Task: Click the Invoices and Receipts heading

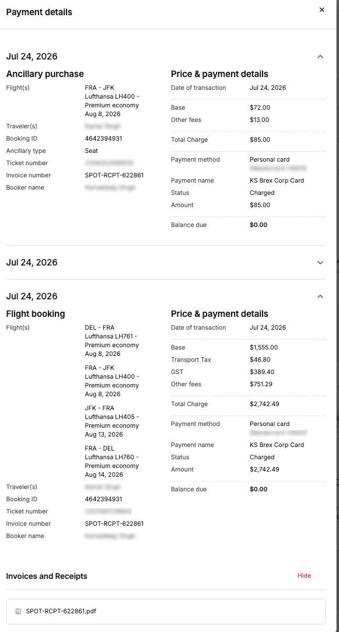Action: pos(47,577)
